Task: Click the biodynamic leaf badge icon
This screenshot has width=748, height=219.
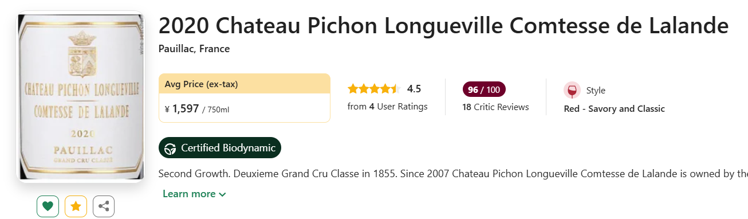Action: [x=170, y=148]
